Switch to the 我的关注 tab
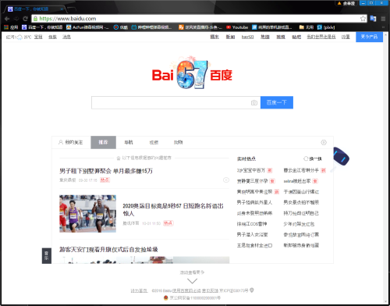This screenshot has width=390, height=306. point(71,142)
